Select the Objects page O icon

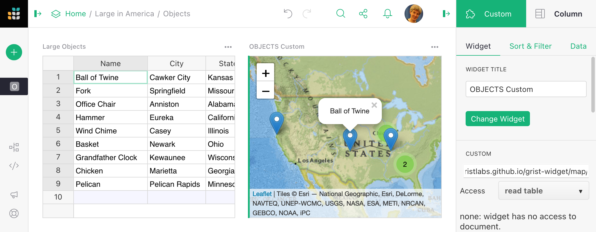(x=14, y=86)
